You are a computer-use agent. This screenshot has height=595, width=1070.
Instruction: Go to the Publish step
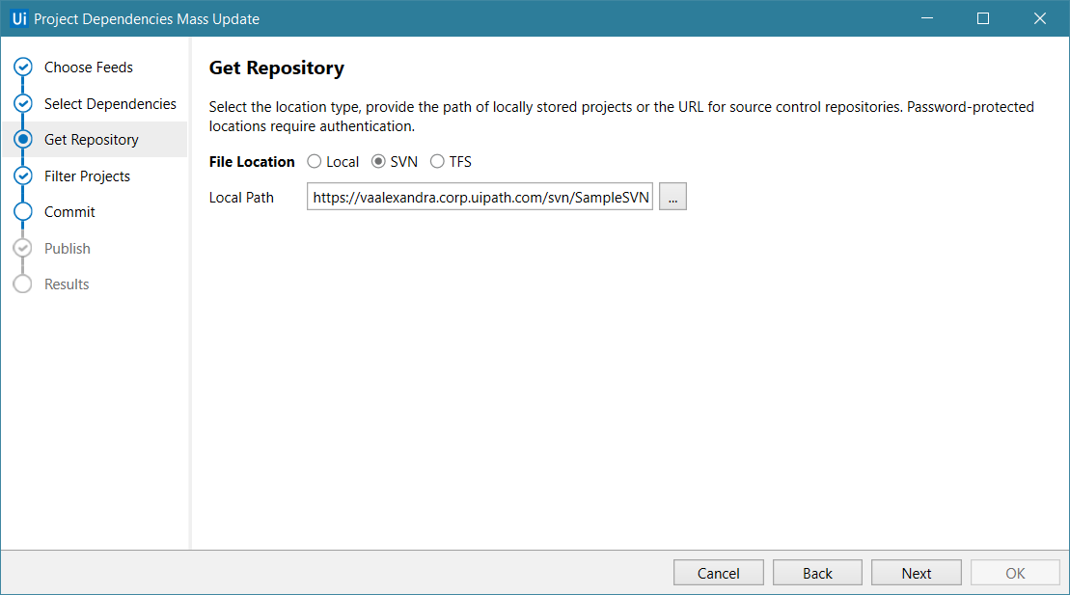pyautogui.click(x=67, y=249)
